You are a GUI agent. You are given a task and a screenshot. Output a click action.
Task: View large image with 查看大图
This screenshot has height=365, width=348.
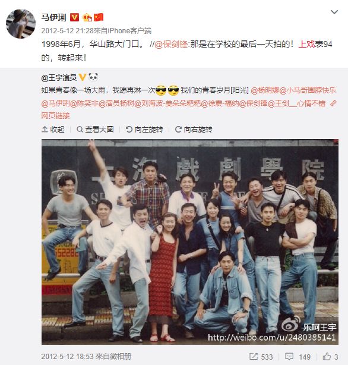[x=95, y=129]
